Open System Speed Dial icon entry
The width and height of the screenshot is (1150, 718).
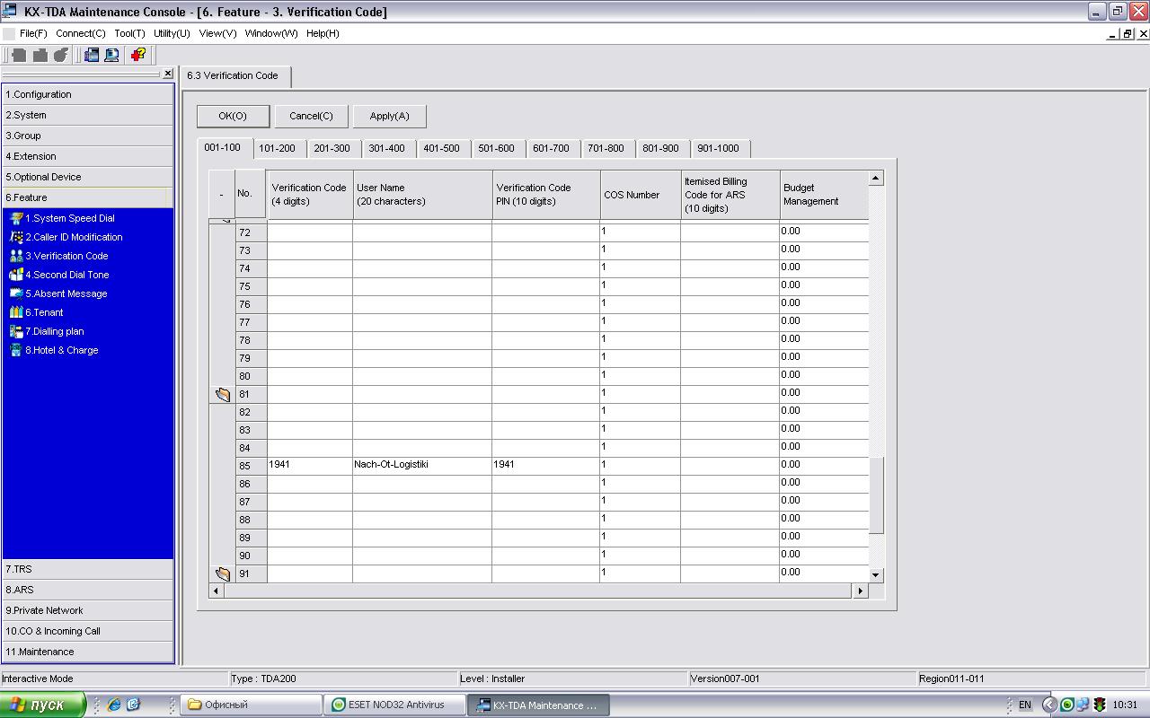16,218
